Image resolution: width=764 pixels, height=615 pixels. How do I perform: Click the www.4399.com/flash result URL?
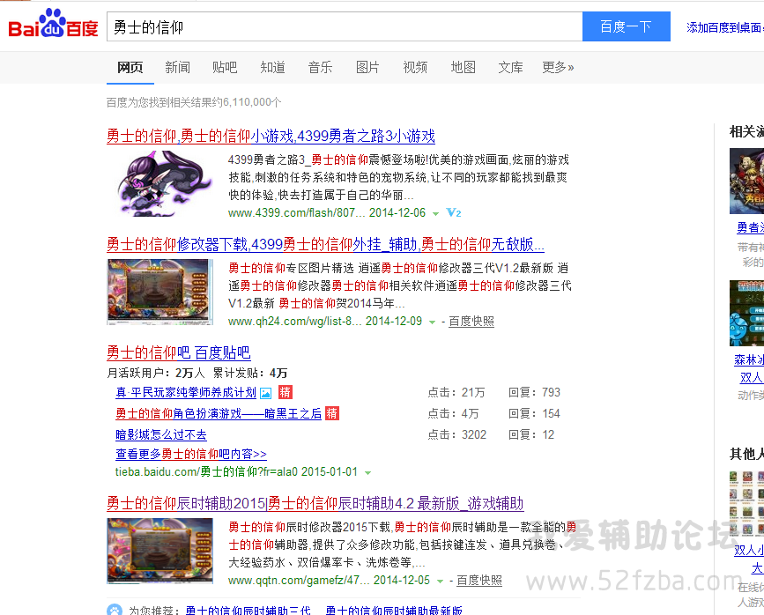pyautogui.click(x=296, y=213)
